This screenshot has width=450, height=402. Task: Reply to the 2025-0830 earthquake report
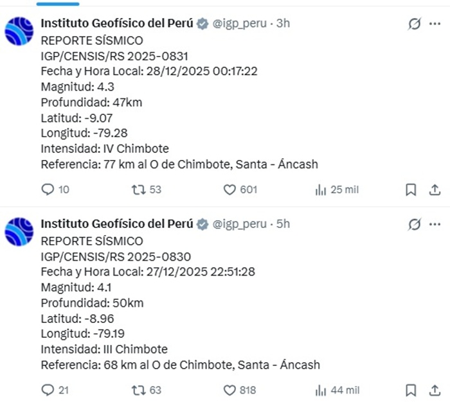(48, 390)
